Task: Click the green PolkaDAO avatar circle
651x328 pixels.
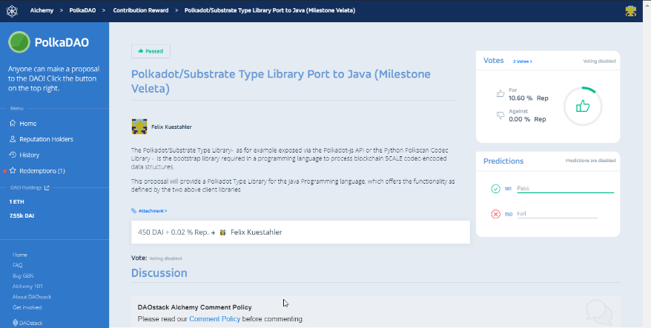Action: (19, 42)
